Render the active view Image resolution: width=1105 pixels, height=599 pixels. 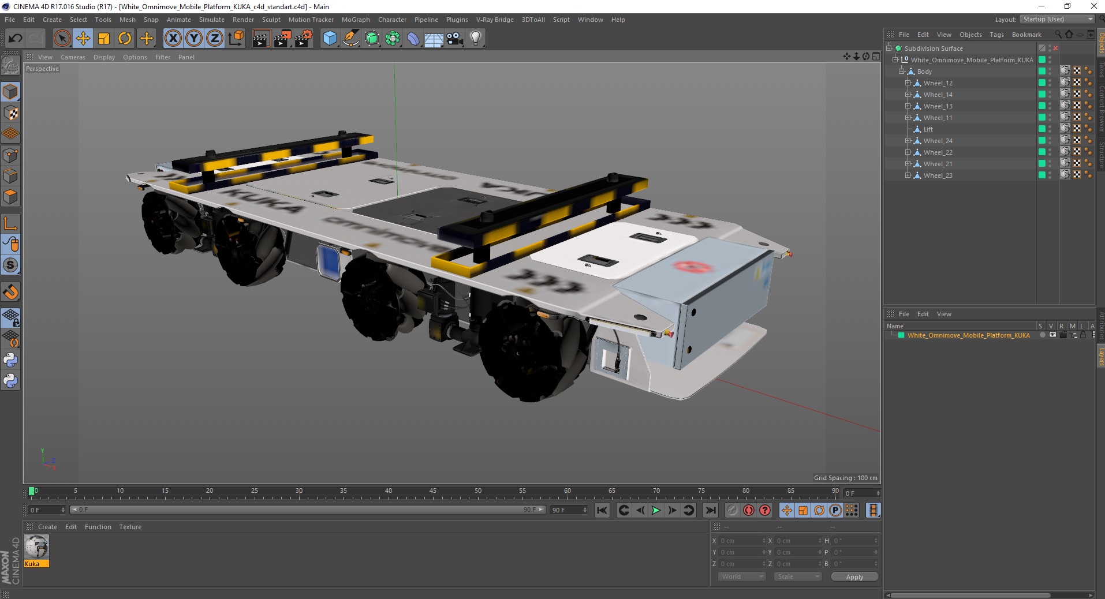(261, 39)
